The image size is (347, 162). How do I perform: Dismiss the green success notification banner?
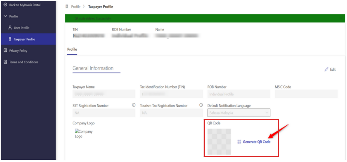[x=341, y=18]
